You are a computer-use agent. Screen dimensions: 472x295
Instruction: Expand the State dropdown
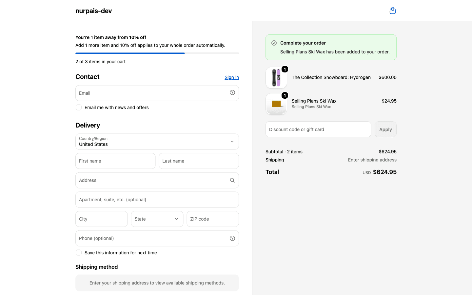[157, 219]
